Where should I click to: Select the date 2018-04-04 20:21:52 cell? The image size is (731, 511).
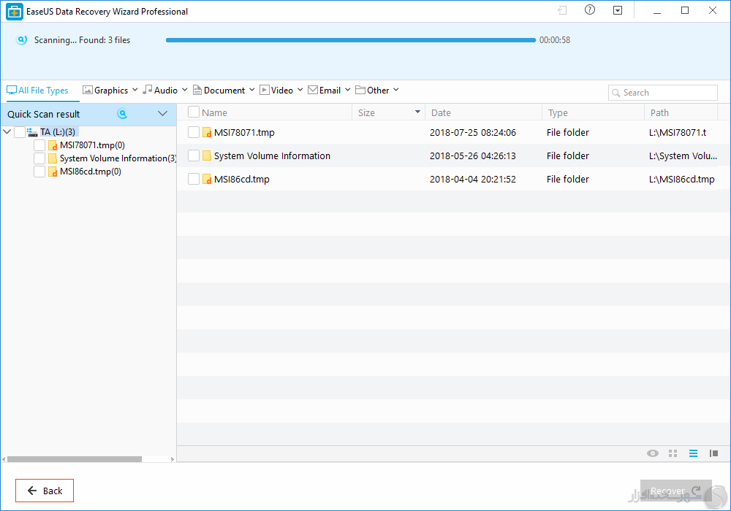pyautogui.click(x=473, y=179)
